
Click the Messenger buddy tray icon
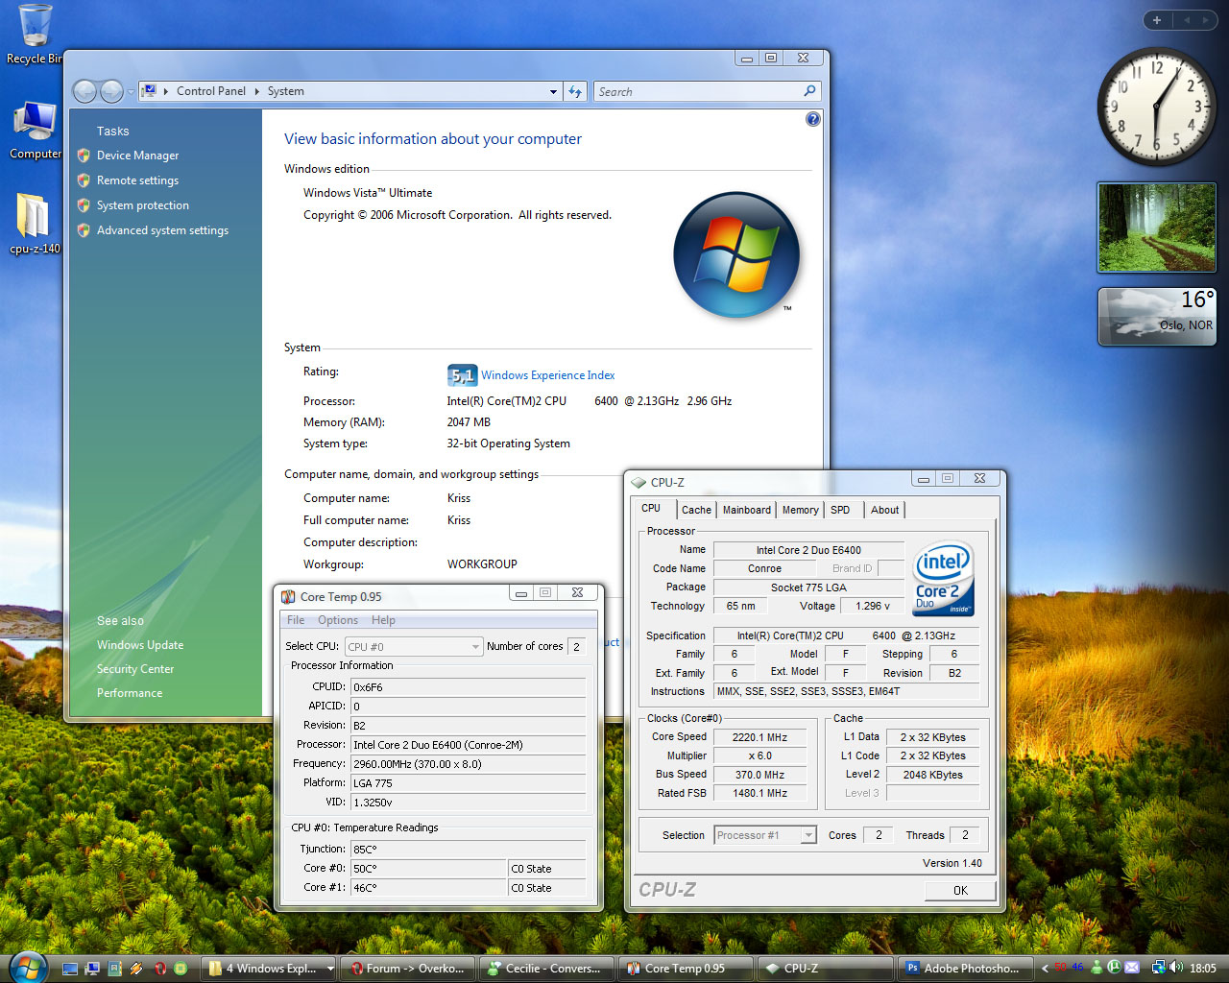1096,968
